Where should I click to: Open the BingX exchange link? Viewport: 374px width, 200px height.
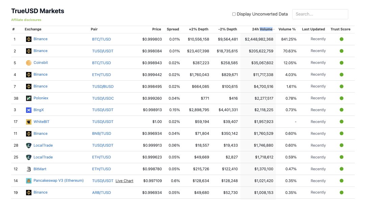(x=39, y=110)
